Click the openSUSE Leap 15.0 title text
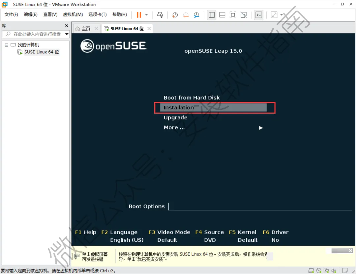The height and width of the screenshot is (274, 356). point(213,51)
